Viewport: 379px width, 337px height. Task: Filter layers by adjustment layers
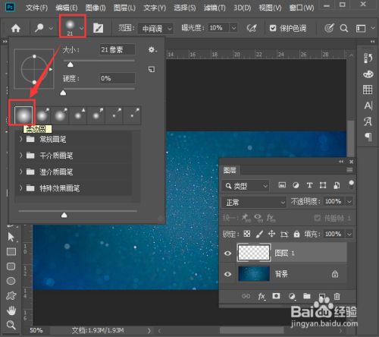coord(296,185)
